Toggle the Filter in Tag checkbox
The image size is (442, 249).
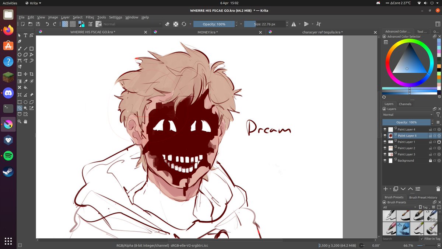pyautogui.click(x=422, y=239)
